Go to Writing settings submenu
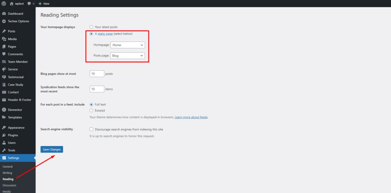391x193 pixels. (7, 173)
